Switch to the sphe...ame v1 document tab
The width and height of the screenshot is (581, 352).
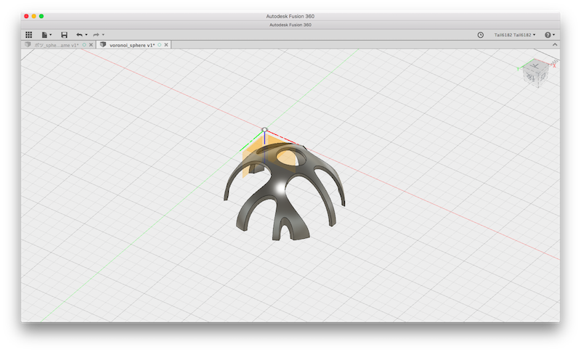[x=57, y=45]
